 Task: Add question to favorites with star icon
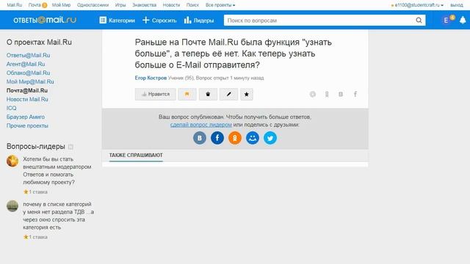click(x=247, y=95)
